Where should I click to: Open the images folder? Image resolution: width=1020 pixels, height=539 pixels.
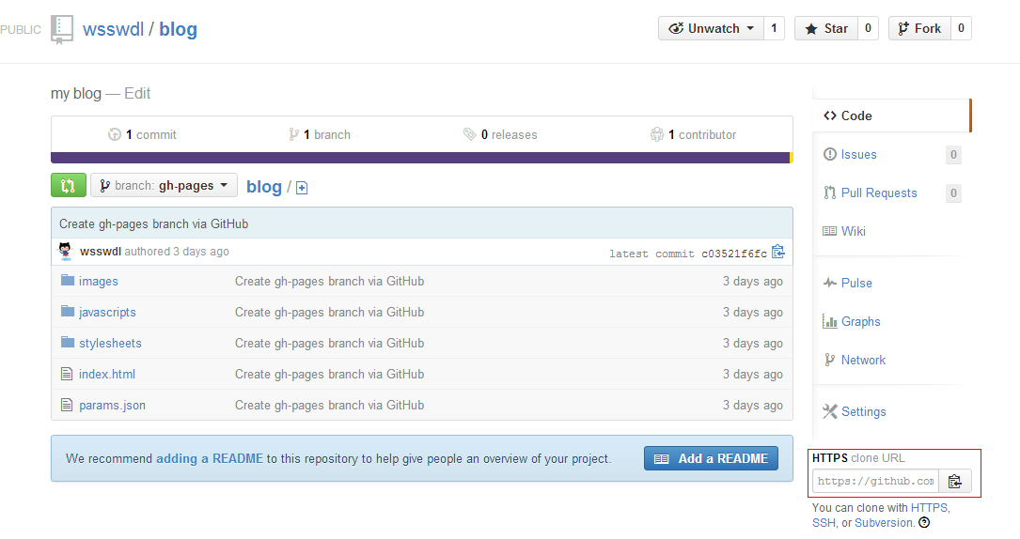[x=98, y=281]
